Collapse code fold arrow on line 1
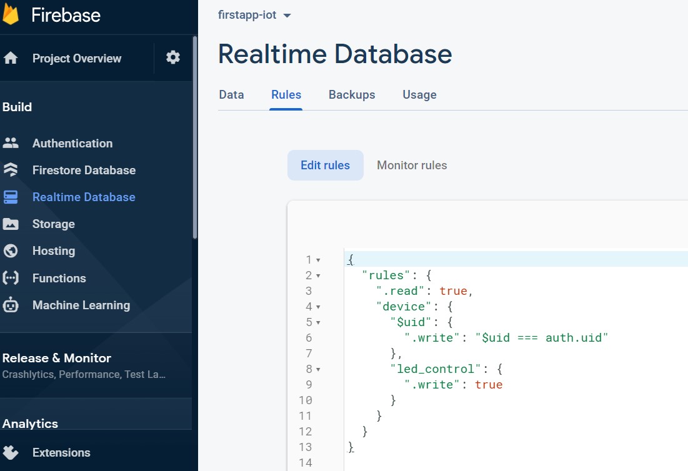Image resolution: width=688 pixels, height=471 pixels. tap(318, 260)
